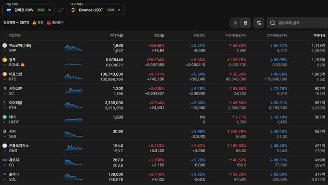328x185 pixels.
Task: Expand the BONK row chevron
Action: [x=5, y=65]
